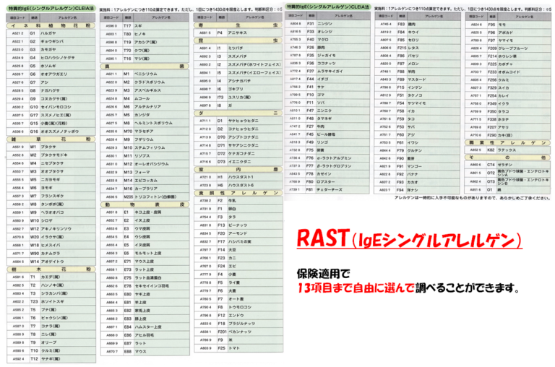The width and height of the screenshot is (555, 367).
Task: Click the T9 オリーブ entry
Action: (51, 342)
